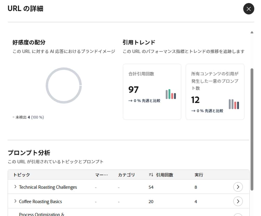
Task: Open details arrow for Technical Roasting Challenges
Action: [238, 187]
